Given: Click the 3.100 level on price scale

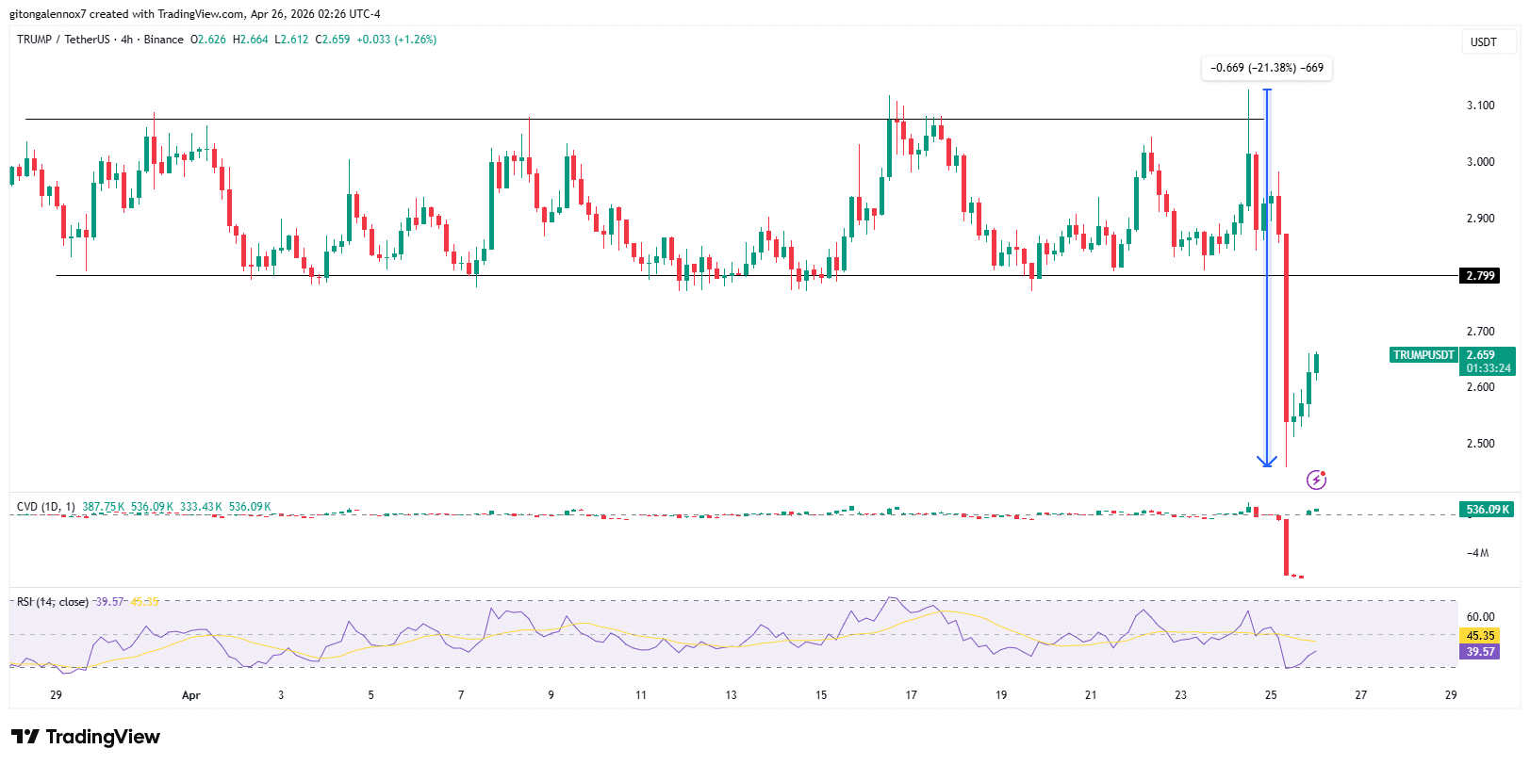Looking at the screenshot, I should [1480, 106].
